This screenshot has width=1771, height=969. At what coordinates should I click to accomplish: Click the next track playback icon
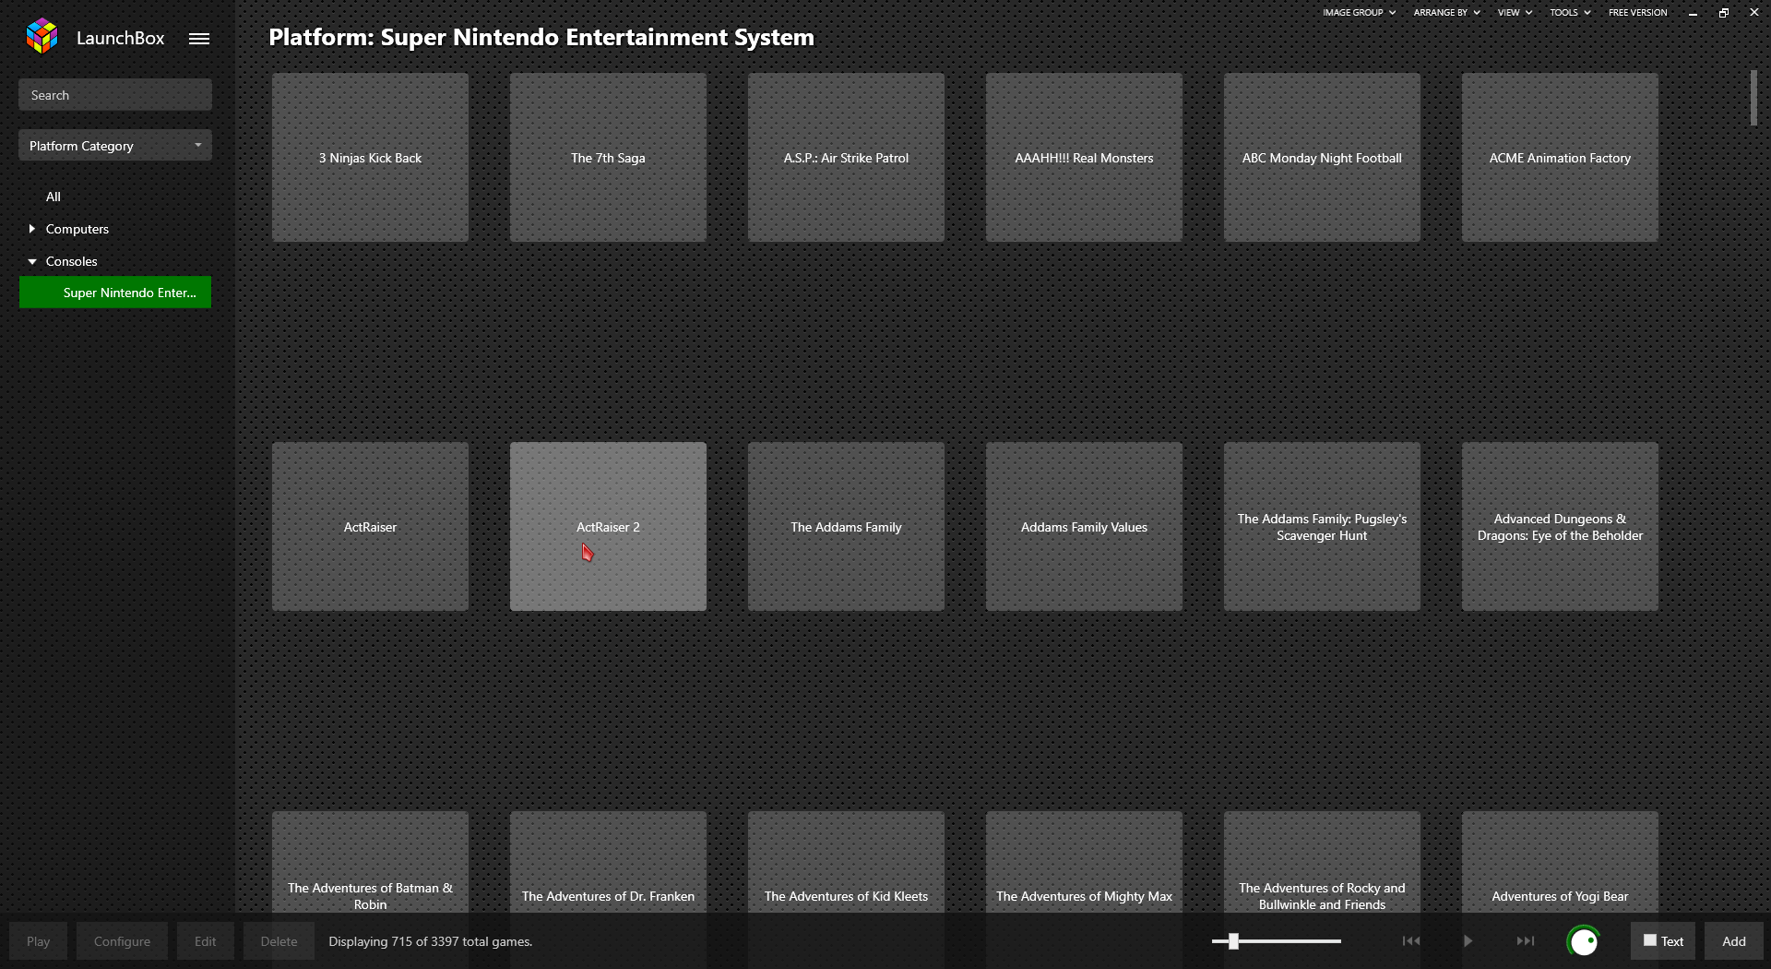[x=1526, y=941]
